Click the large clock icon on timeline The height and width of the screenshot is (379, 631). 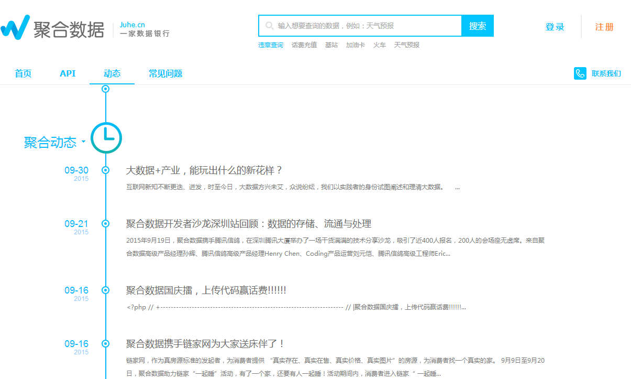tap(106, 138)
